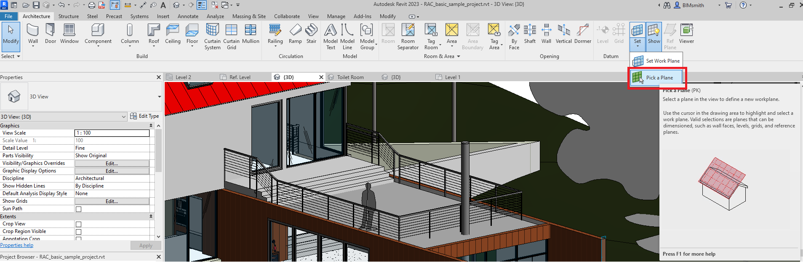Check the Crop Region Visible option
Screen dimensions: 803x262
point(78,232)
